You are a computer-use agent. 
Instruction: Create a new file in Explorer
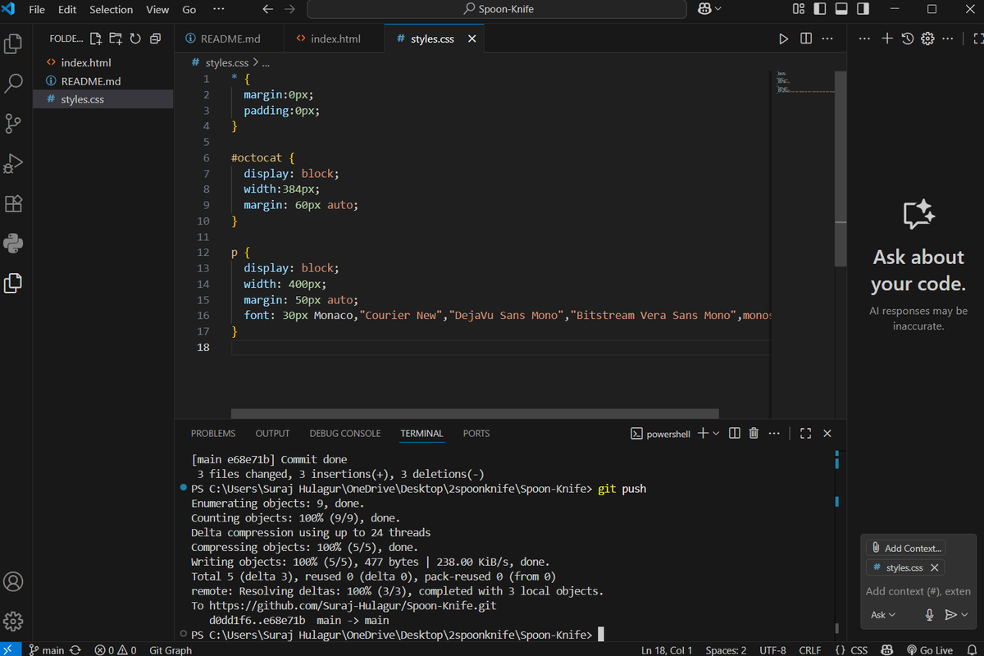[96, 39]
